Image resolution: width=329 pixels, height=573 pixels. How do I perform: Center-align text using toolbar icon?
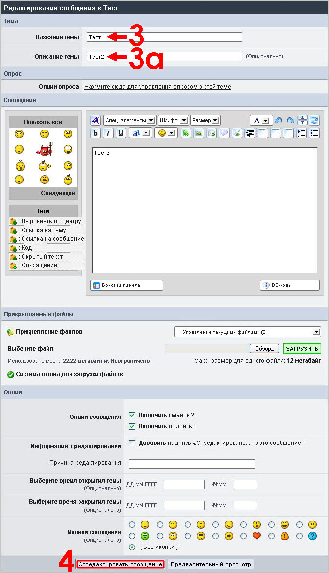click(276, 133)
